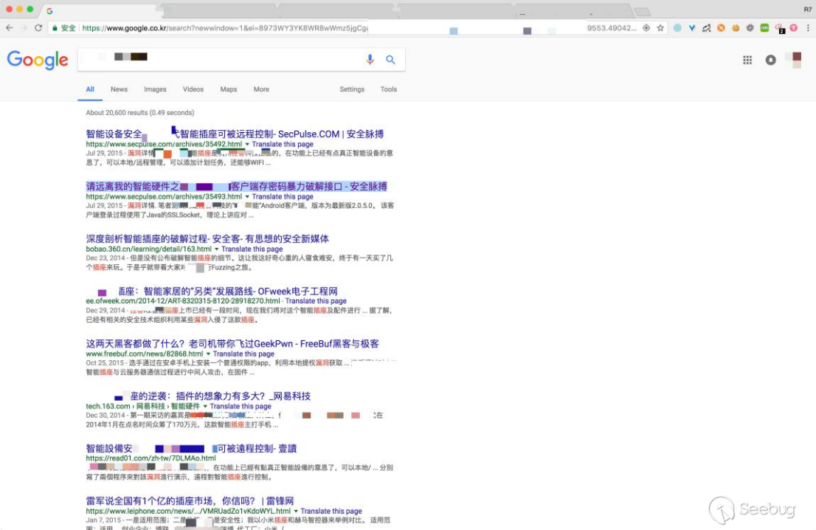Open the 可被遠程控制- 壹讀 result title
Screen dimensions: 816x530
click(191, 449)
